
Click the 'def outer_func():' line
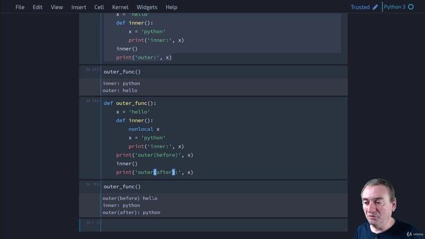(x=130, y=104)
